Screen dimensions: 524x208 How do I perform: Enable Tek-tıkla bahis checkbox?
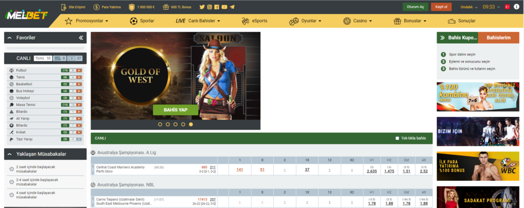[x=398, y=138]
